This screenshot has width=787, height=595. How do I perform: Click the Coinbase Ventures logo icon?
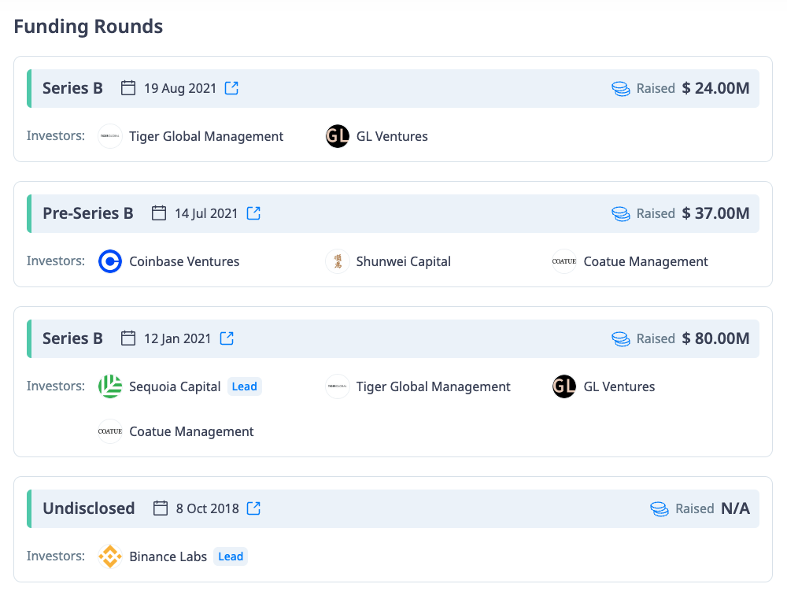click(x=110, y=261)
